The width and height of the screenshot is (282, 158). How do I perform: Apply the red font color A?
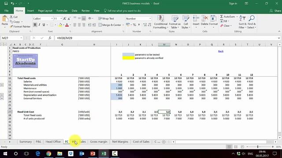[67, 25]
